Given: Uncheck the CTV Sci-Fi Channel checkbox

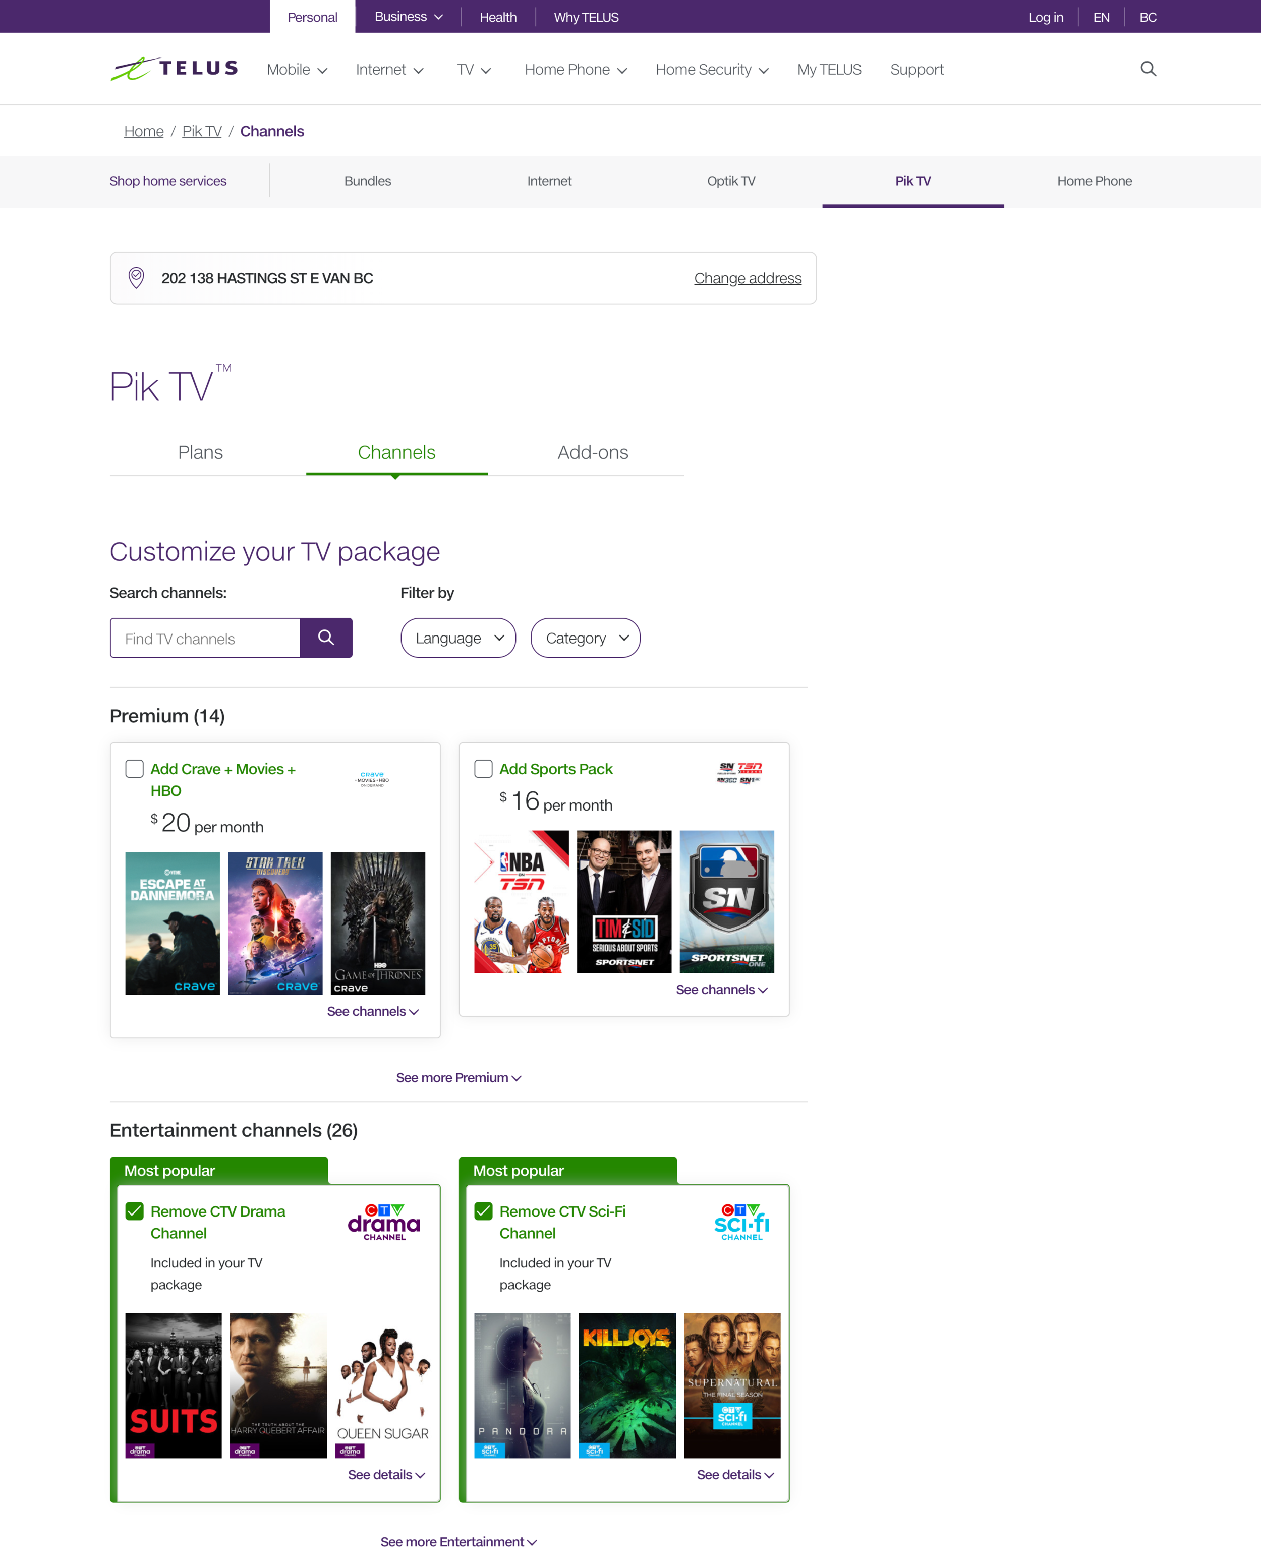Looking at the screenshot, I should (483, 1211).
